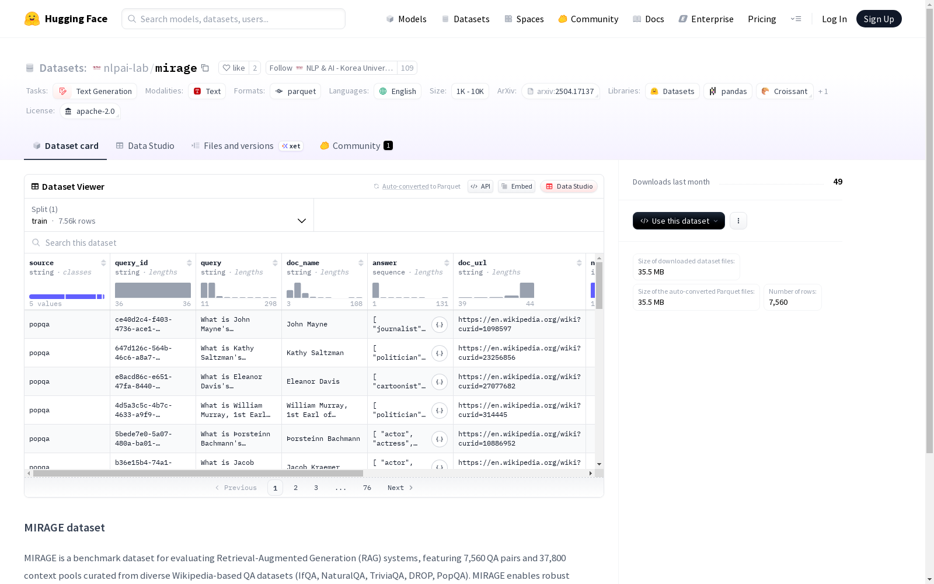Switch to the Files and versions tab
This screenshot has height=584, width=934.
[x=247, y=146]
